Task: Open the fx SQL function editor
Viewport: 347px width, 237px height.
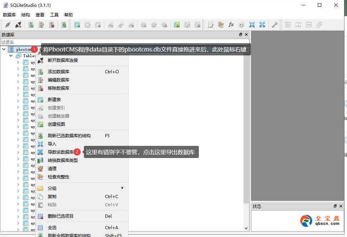Action: coord(231,25)
